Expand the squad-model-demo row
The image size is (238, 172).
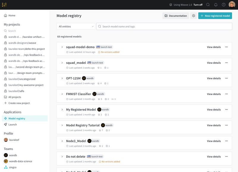coord(62,47)
